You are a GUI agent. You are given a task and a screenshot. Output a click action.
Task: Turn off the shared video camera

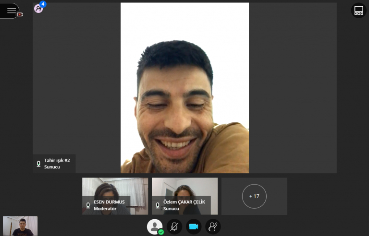[194, 226]
